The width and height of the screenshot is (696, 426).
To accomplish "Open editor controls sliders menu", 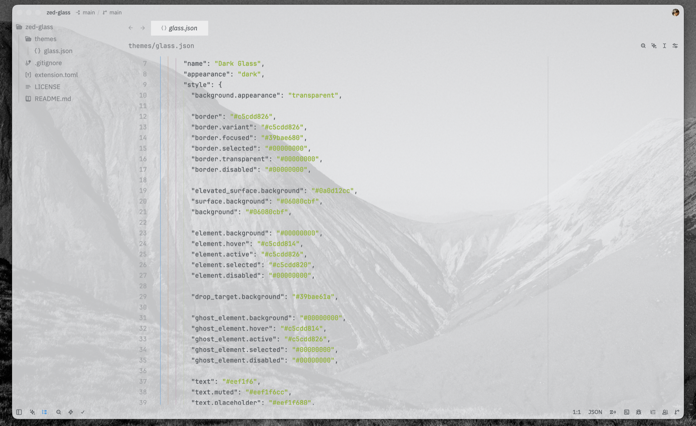I will coord(675,46).
